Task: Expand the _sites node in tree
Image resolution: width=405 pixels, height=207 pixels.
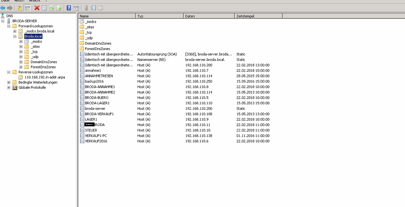Action: (x=21, y=47)
